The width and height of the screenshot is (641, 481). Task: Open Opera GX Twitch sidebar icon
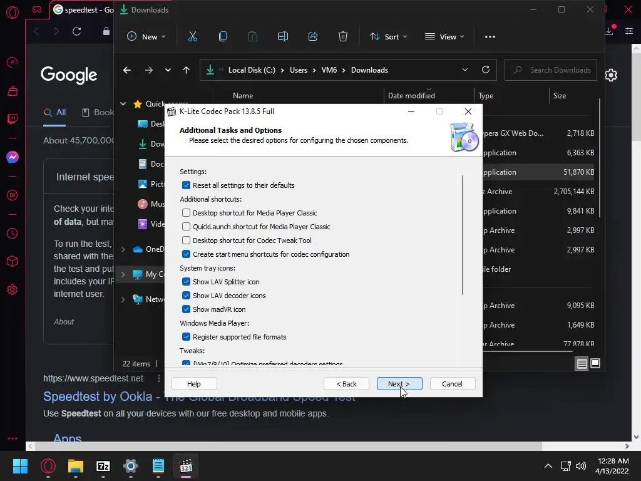[13, 119]
